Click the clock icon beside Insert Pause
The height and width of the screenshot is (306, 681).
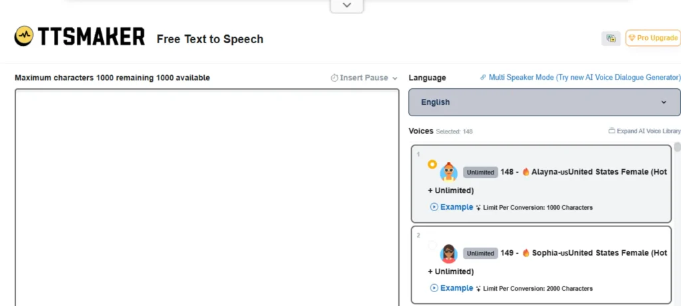[x=334, y=78]
